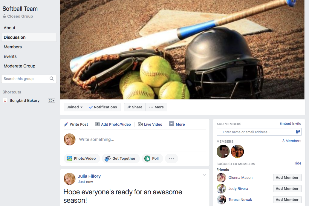
Task: Click the Add Photo/Video camera option
Action: click(113, 124)
